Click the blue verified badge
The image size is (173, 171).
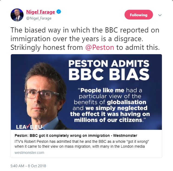click(59, 12)
